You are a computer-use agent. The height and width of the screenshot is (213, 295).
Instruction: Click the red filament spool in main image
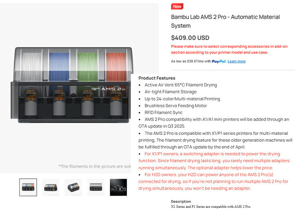(x=116, y=67)
